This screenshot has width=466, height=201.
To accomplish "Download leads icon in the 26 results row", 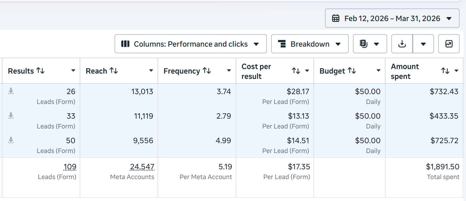I will (x=11, y=91).
